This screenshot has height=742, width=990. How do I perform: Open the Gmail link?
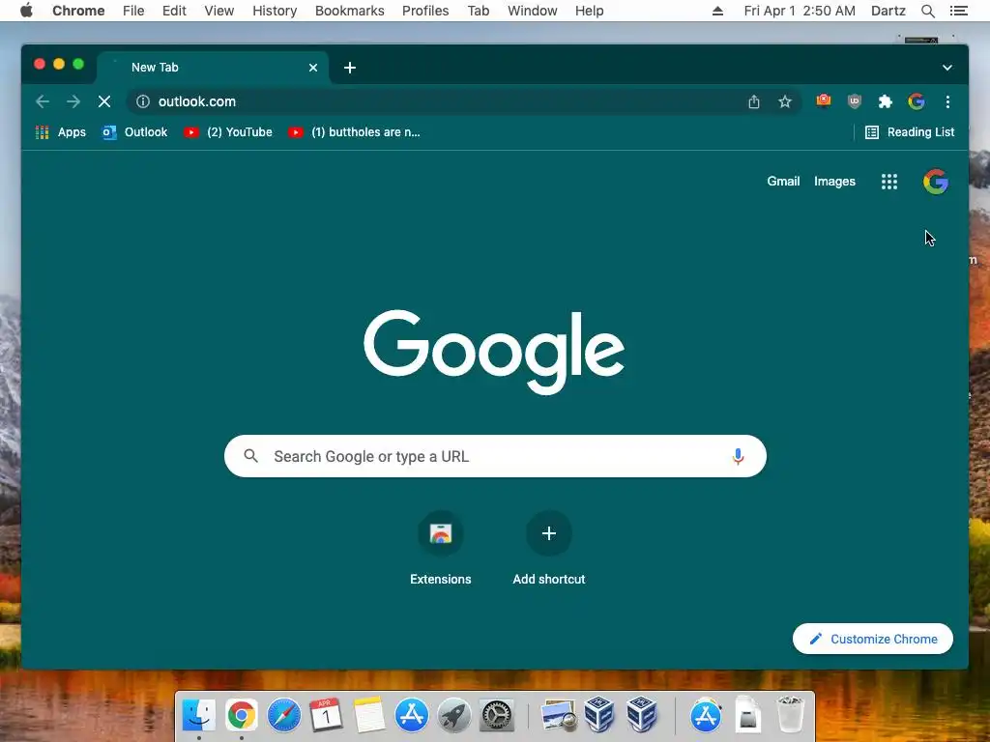[783, 181]
